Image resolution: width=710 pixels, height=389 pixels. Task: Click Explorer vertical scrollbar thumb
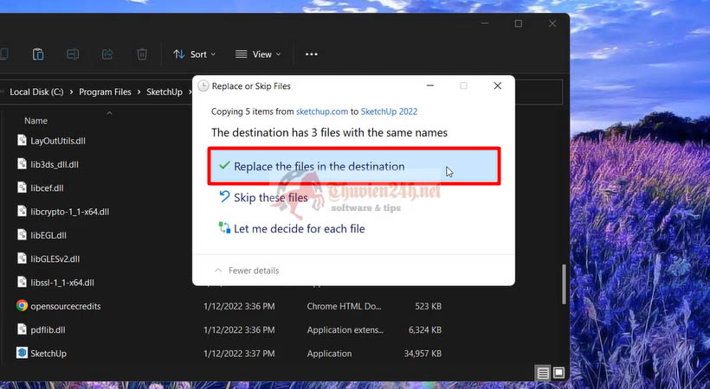coord(564,284)
